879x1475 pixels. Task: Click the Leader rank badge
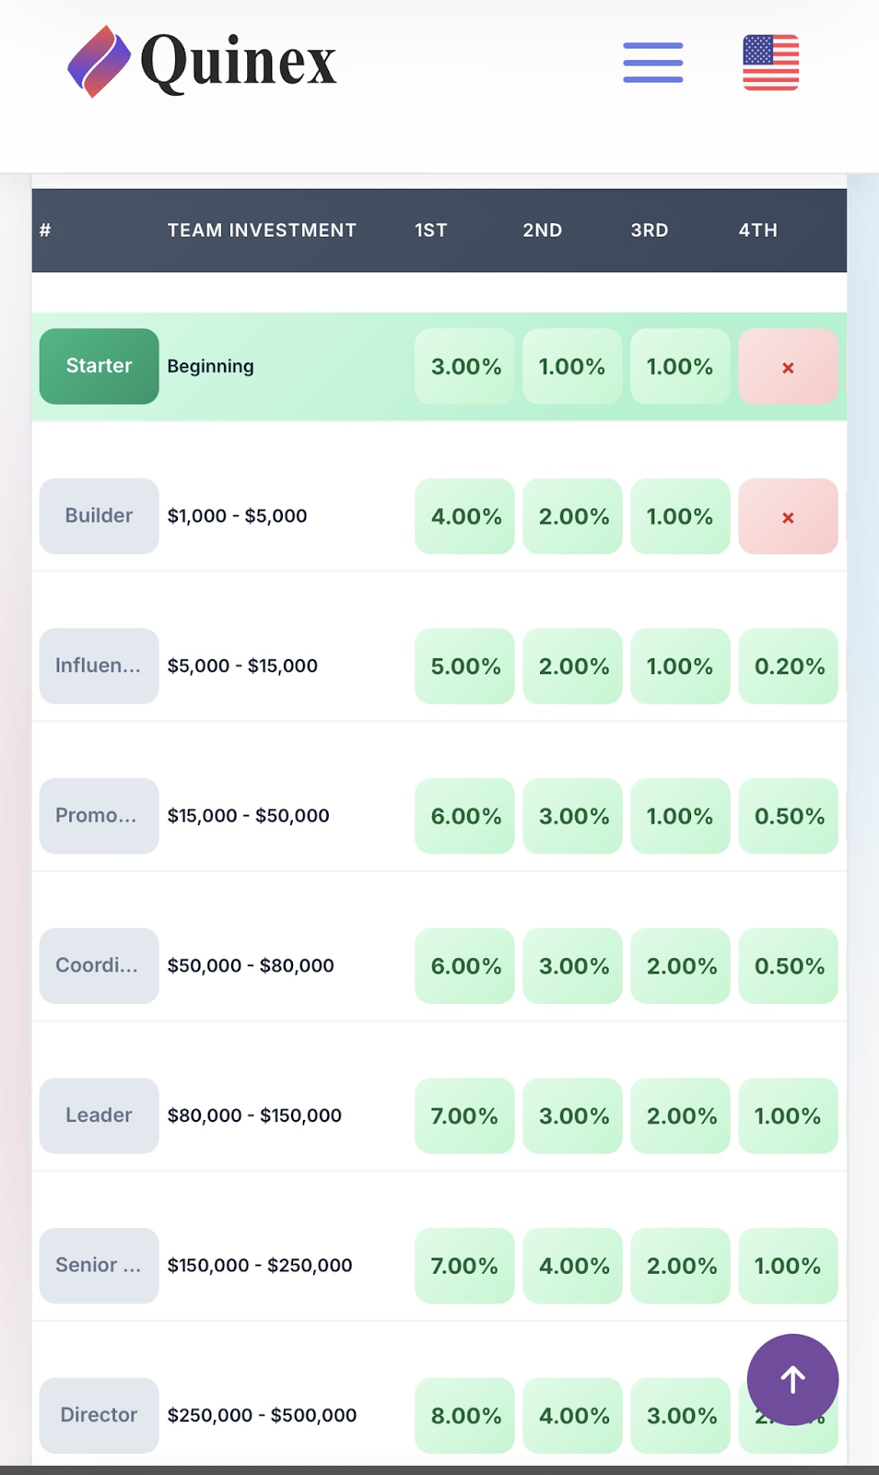(x=99, y=1115)
